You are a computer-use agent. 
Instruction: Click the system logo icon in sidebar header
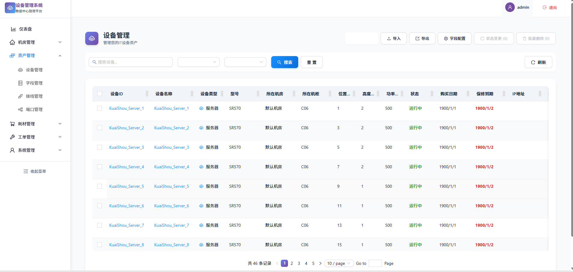(x=10, y=8)
